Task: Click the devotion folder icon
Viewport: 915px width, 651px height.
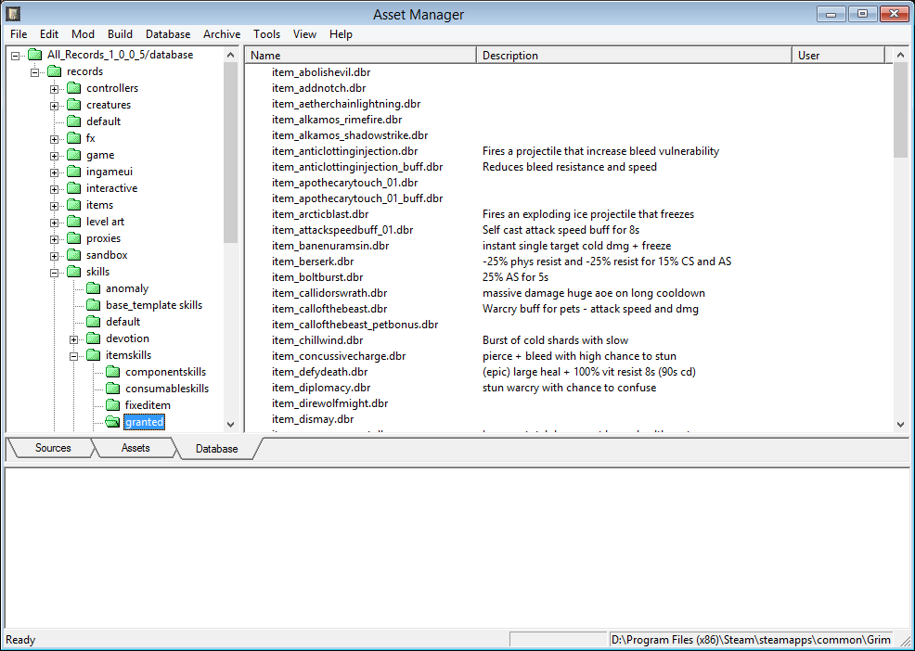Action: pos(93,338)
